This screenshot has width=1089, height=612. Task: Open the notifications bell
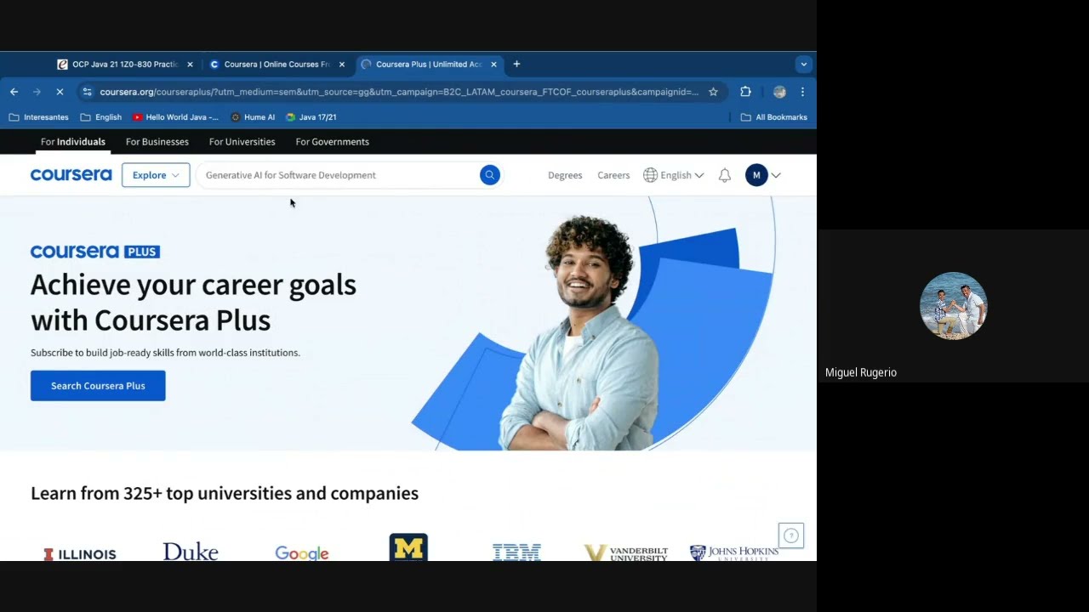pyautogui.click(x=725, y=175)
